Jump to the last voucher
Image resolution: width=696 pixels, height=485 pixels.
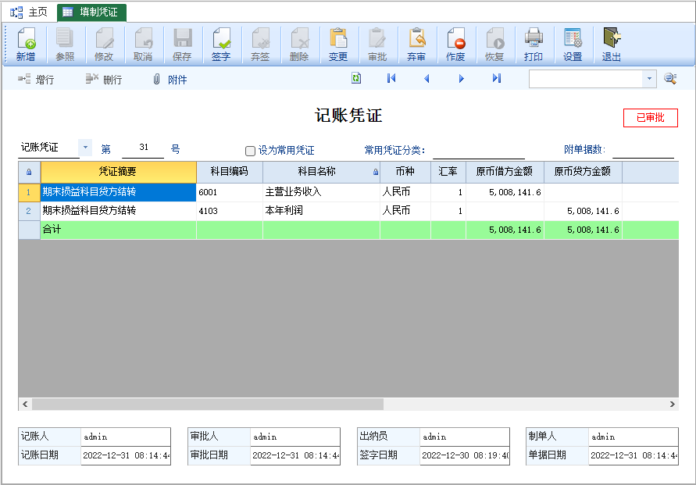[x=497, y=79]
